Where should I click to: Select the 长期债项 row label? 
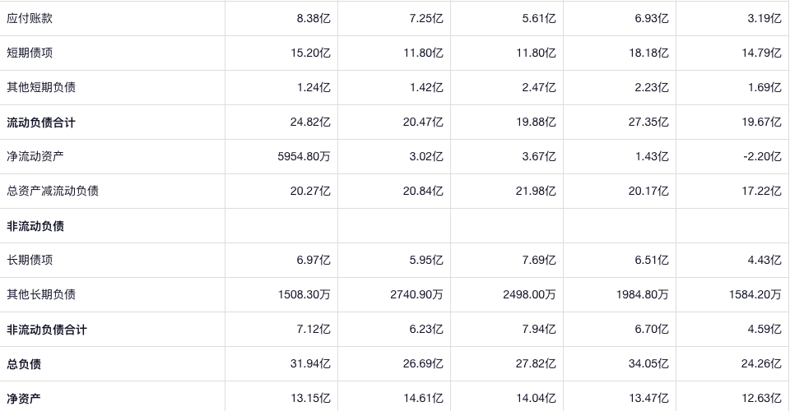tap(30, 260)
